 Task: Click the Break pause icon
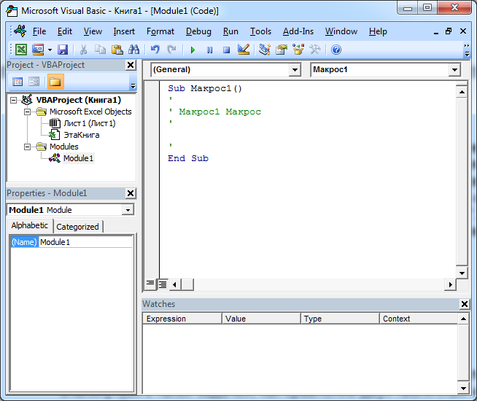click(x=209, y=50)
